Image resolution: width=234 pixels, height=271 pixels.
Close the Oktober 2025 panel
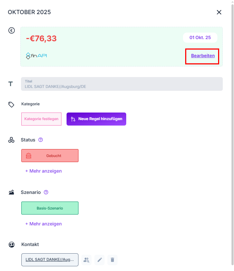pyautogui.click(x=219, y=12)
